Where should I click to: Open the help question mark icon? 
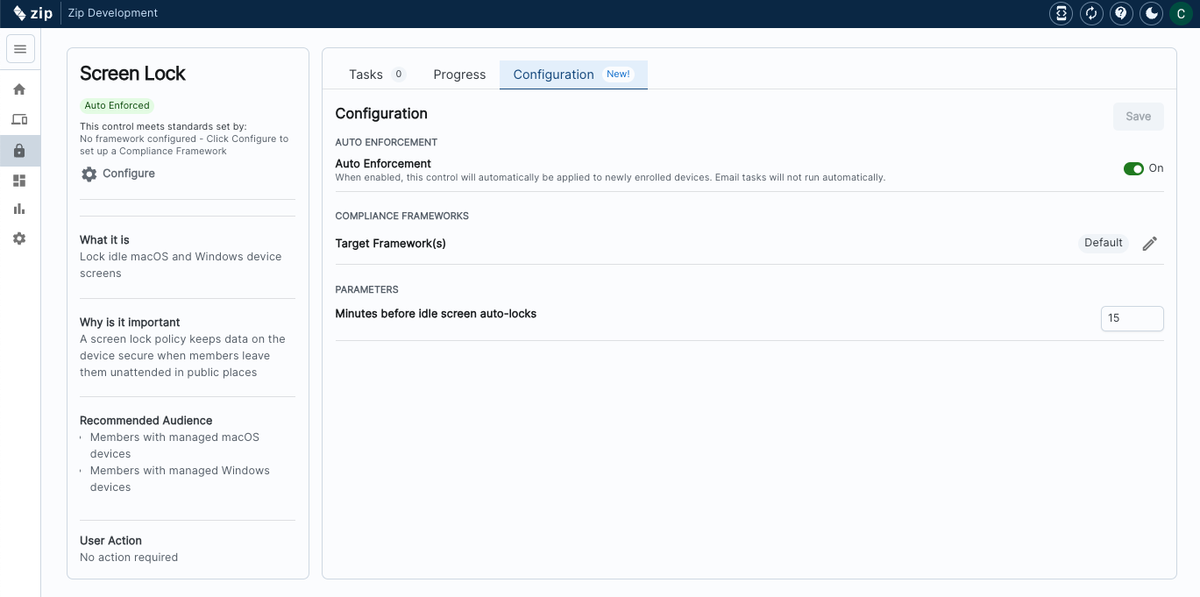1121,13
